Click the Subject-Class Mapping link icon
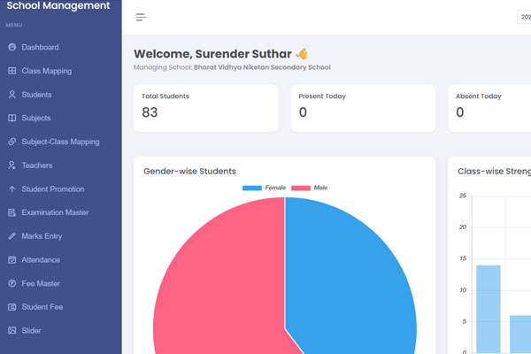The image size is (531, 354). [12, 142]
